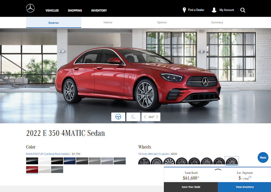
Task: Open the Options tab
Action: 162,22
